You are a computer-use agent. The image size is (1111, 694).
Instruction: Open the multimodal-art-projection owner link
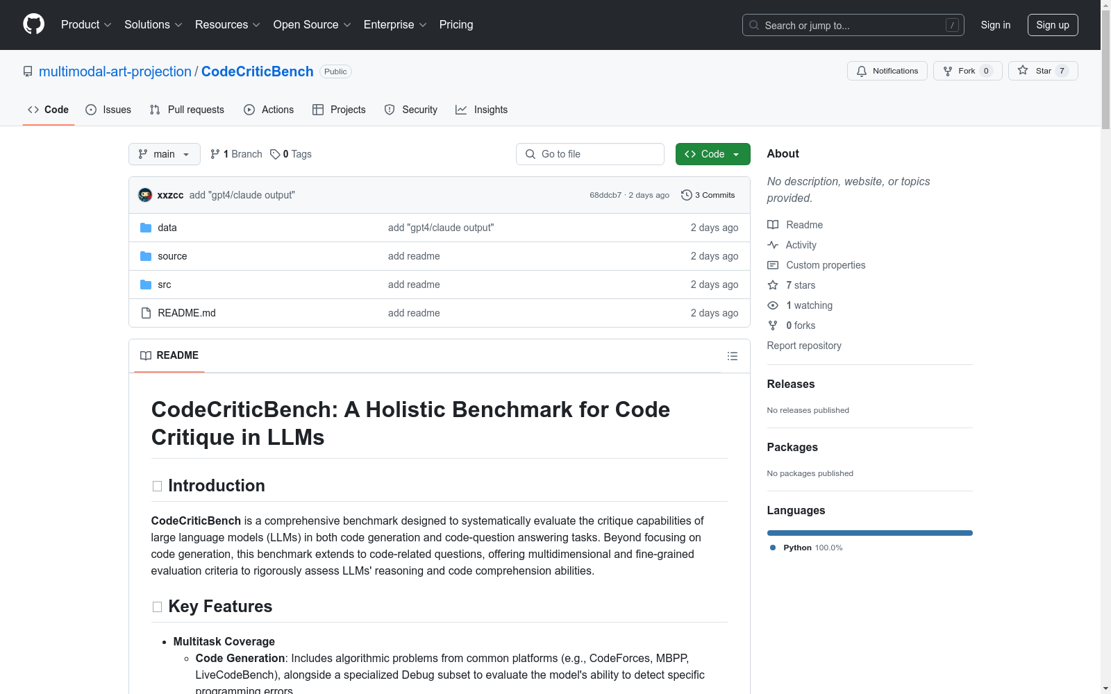pyautogui.click(x=115, y=71)
